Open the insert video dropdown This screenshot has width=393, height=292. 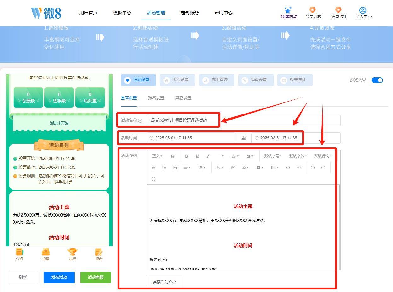point(260,167)
